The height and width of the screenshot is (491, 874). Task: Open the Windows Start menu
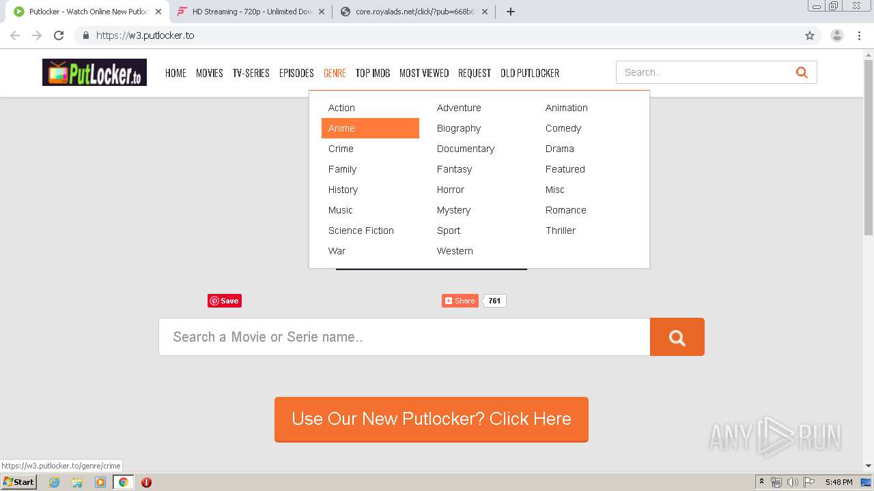18,481
